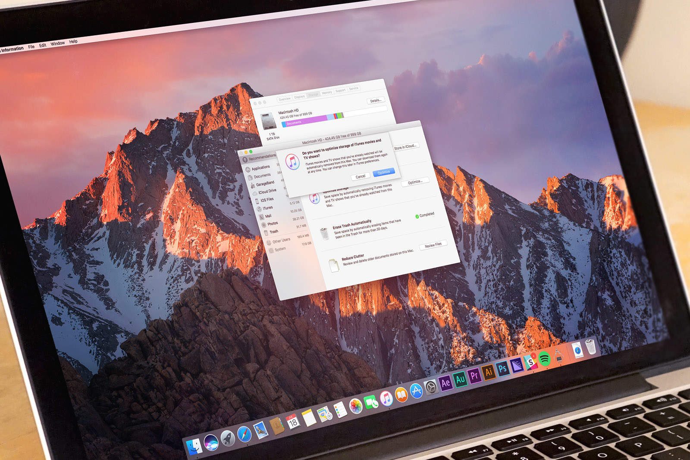Click Optimize... button in recommendations list
Image resolution: width=690 pixels, height=460 pixels.
415,181
